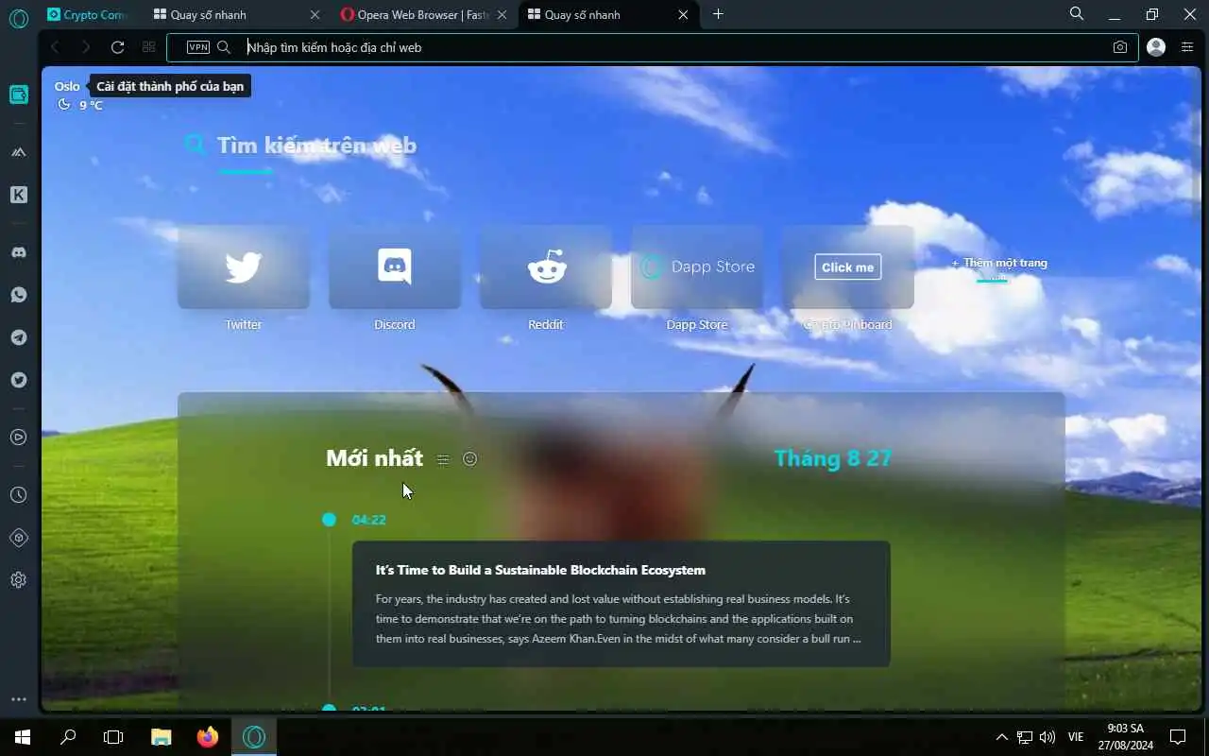The image size is (1209, 756).
Task: Open news filter settings beside Mới nhất
Action: [x=443, y=459]
